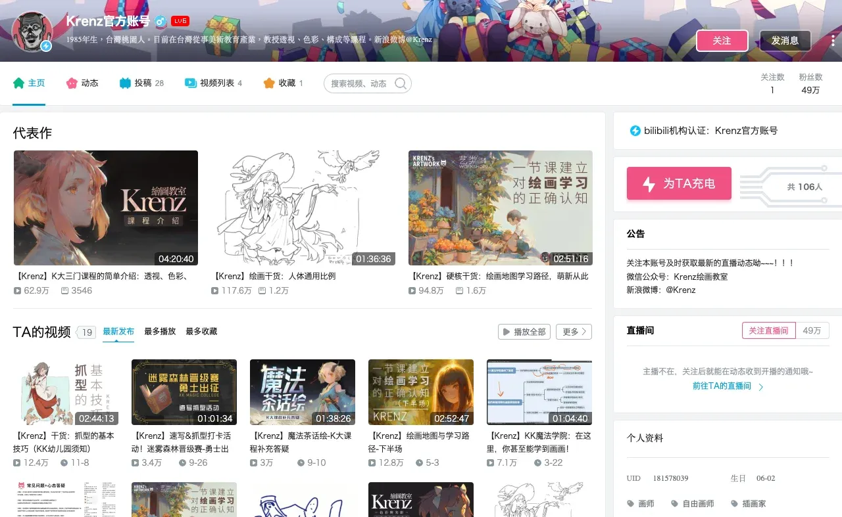Open the Krenz 課程介紹 video thumbnail
Screen dimensions: 842x517
tap(106, 208)
